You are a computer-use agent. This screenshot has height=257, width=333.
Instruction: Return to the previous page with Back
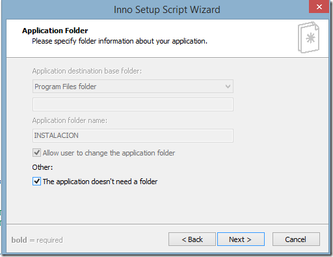(192, 239)
